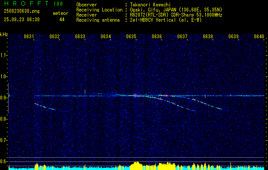
Task: Click the Observer label
Action: 86,5
